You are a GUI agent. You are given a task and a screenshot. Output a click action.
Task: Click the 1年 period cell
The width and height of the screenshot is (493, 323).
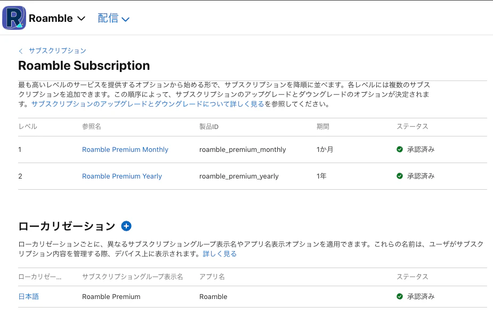coord(321,176)
